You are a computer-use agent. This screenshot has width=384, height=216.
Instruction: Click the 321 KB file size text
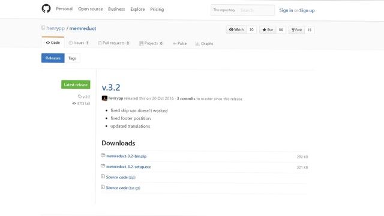tap(302, 167)
